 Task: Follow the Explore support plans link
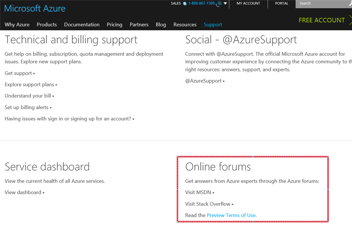31,85
